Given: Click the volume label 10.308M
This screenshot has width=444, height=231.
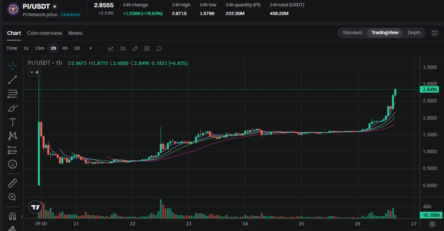Looking at the screenshot, I should (431, 215).
